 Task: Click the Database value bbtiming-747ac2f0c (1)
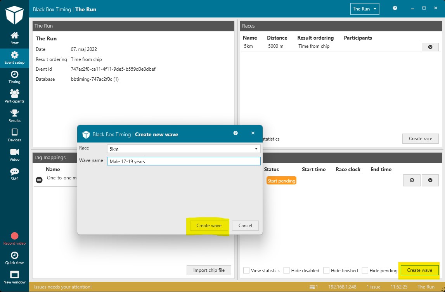[x=95, y=79]
